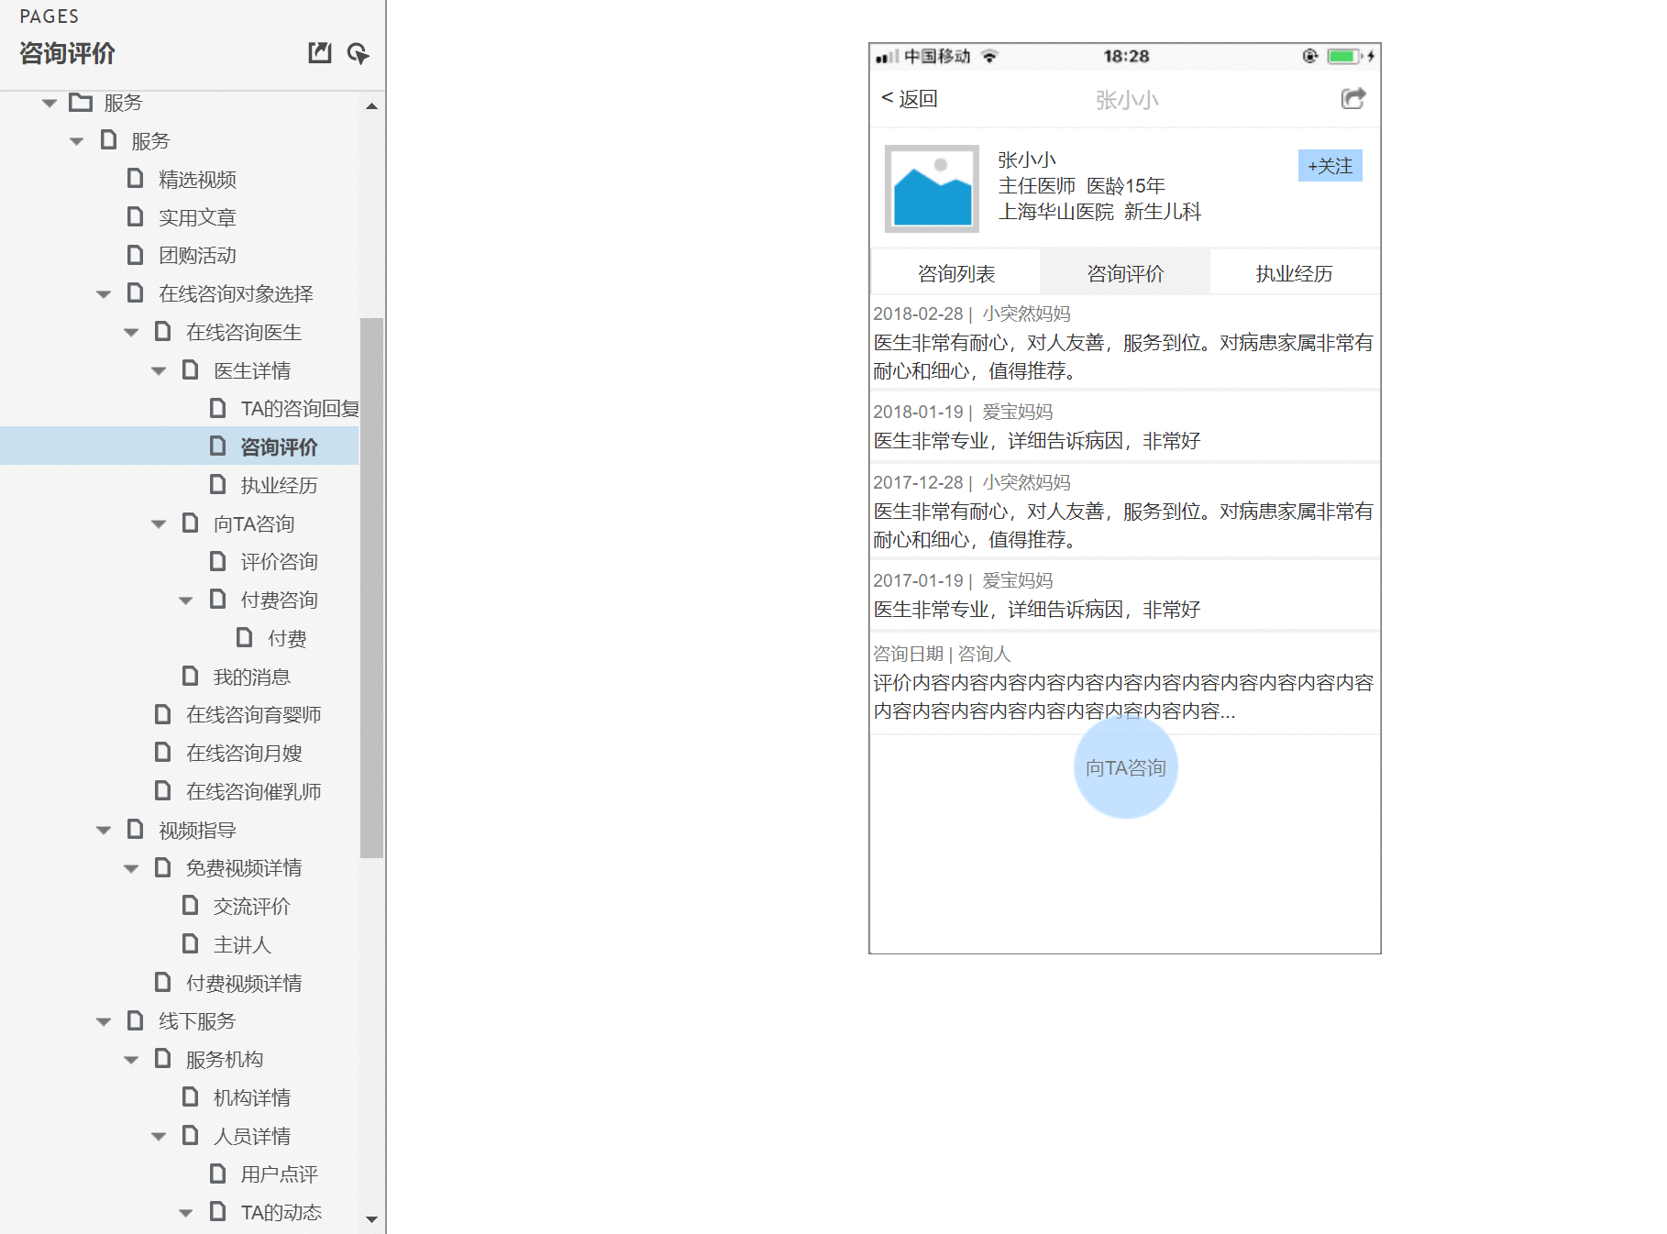Click the folder icon beside top 服务
The height and width of the screenshot is (1234, 1667).
[x=81, y=102]
